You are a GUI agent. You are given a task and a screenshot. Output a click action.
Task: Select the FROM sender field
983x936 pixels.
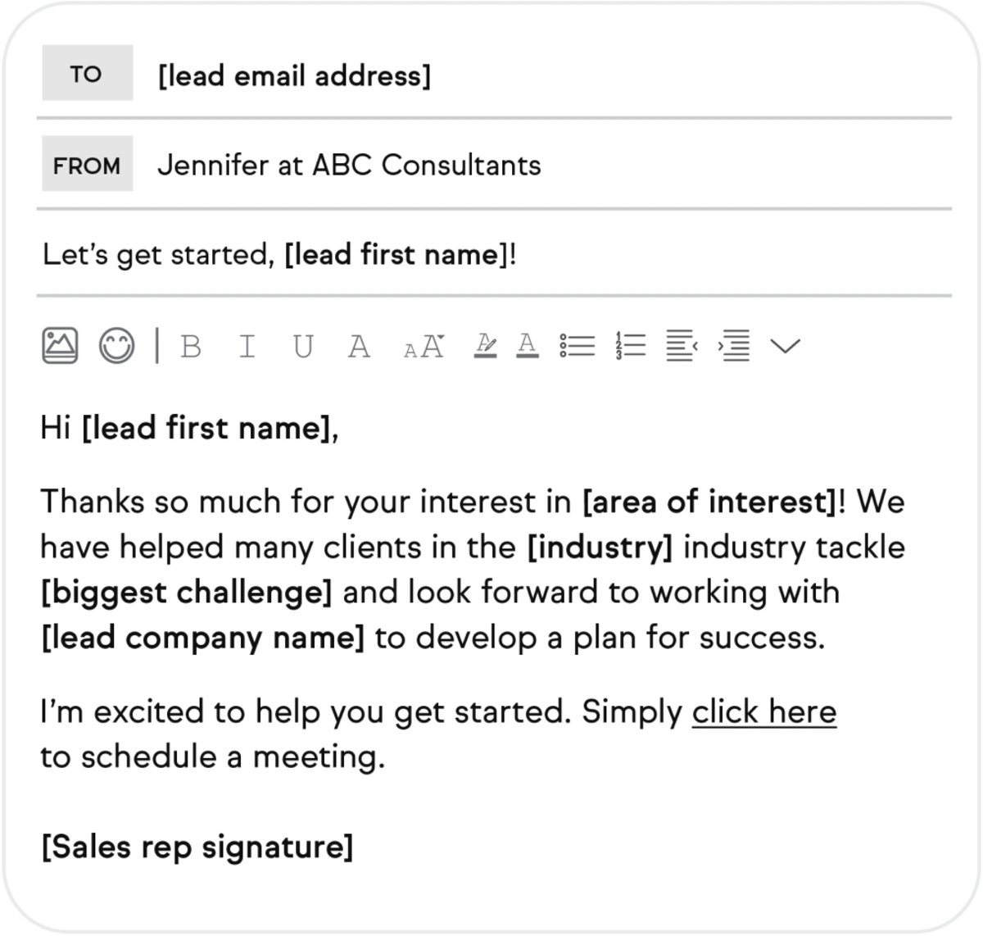[349, 165]
